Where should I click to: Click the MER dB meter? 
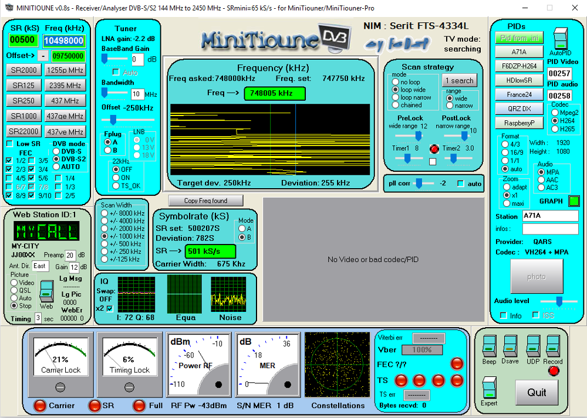click(x=268, y=365)
